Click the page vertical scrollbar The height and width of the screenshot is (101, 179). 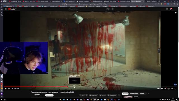[178, 25]
